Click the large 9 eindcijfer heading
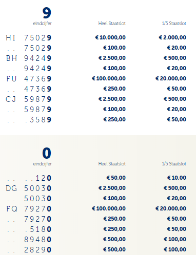Viewport: 196px width, 255px height. point(47,13)
